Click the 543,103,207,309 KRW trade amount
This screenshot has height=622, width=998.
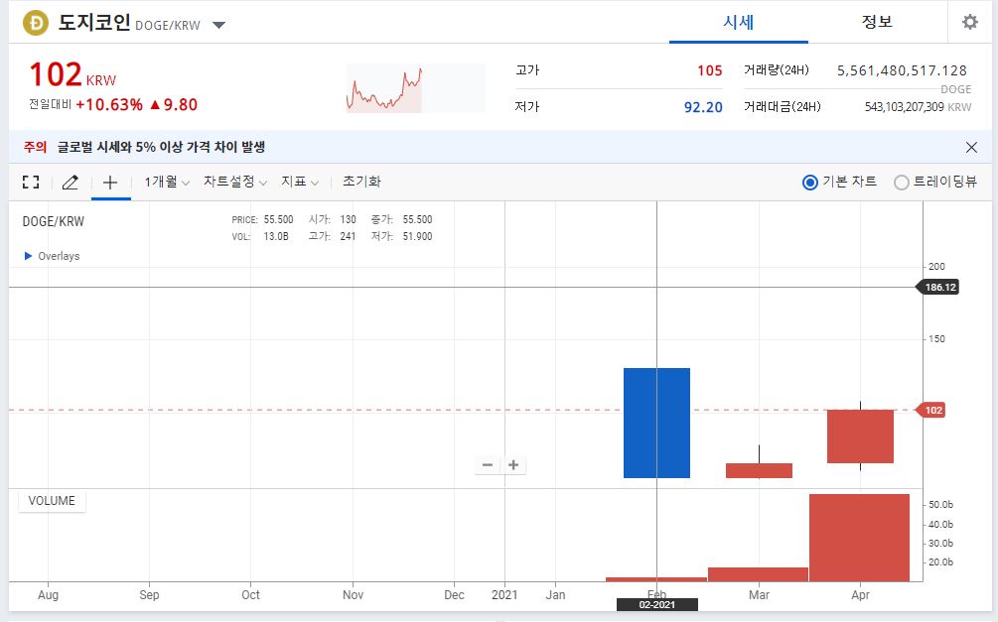(x=918, y=107)
